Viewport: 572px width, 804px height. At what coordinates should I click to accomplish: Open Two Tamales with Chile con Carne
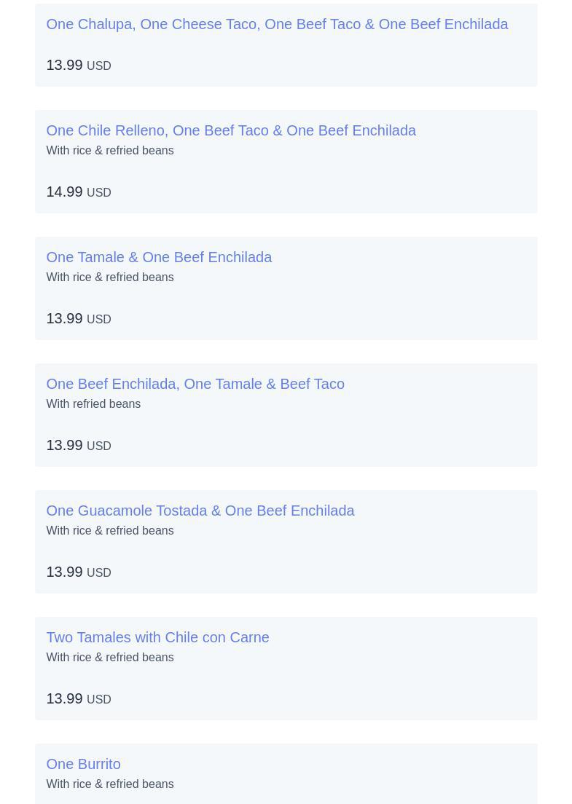pyautogui.click(x=157, y=636)
